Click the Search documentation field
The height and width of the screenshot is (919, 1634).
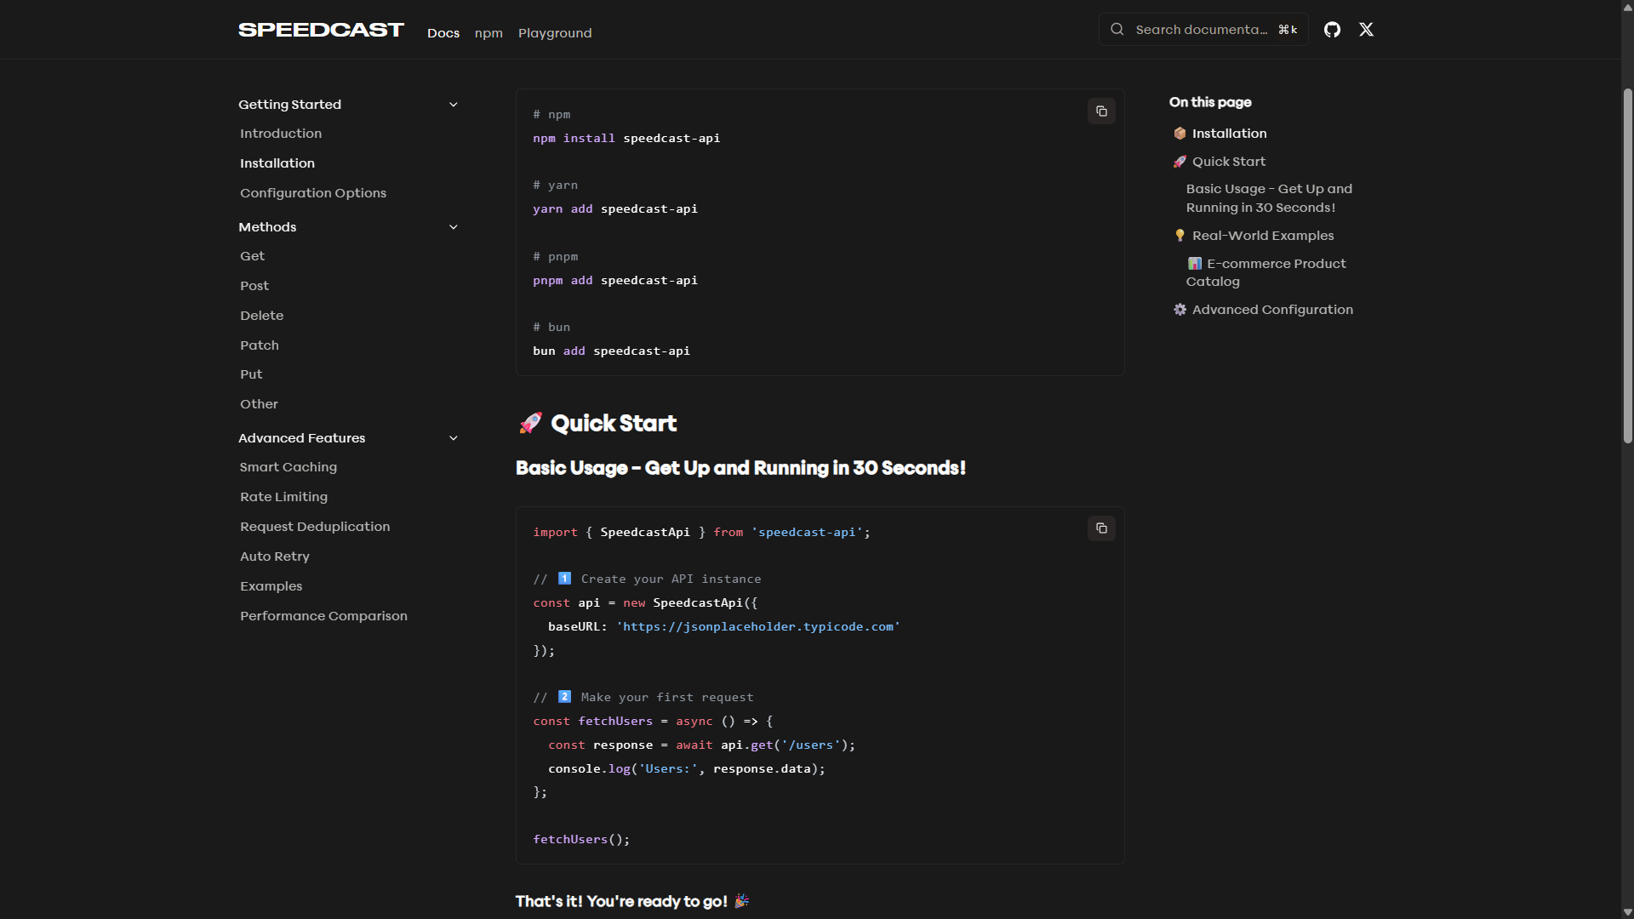click(1201, 30)
